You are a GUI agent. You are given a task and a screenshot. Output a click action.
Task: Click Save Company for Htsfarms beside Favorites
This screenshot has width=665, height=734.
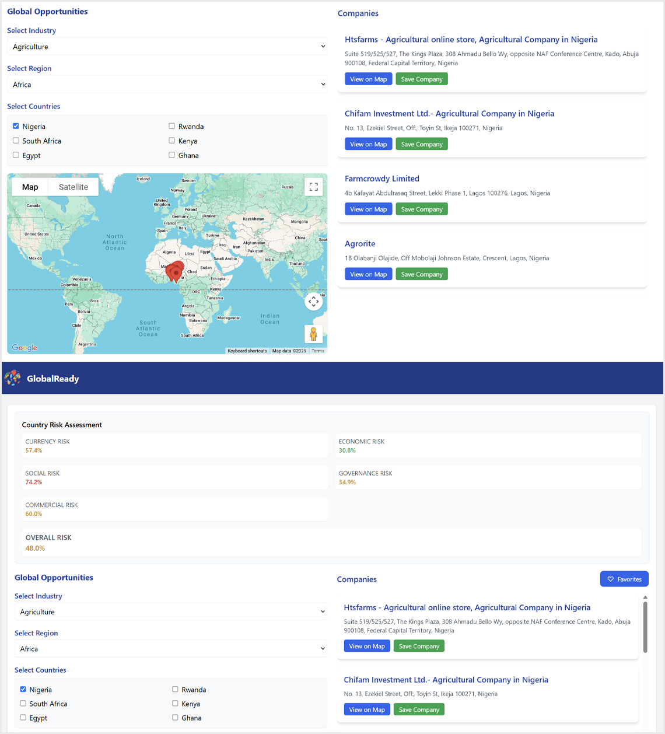[419, 646]
